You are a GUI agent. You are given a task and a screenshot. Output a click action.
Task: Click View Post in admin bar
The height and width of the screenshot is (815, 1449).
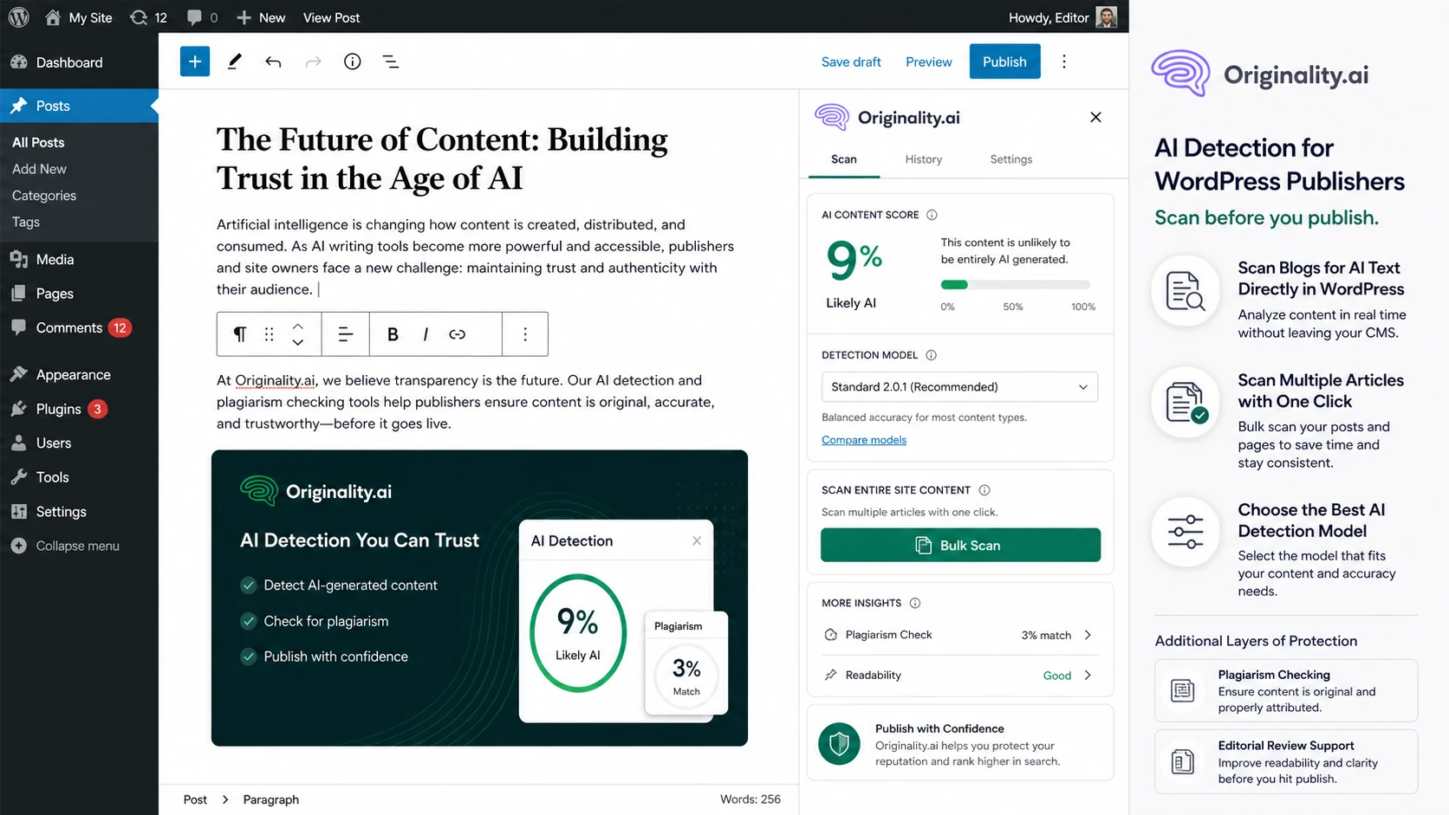[x=331, y=17]
